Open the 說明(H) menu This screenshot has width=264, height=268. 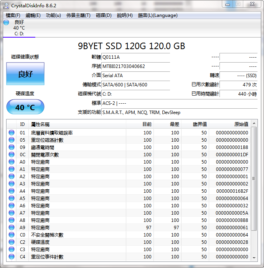125,15
